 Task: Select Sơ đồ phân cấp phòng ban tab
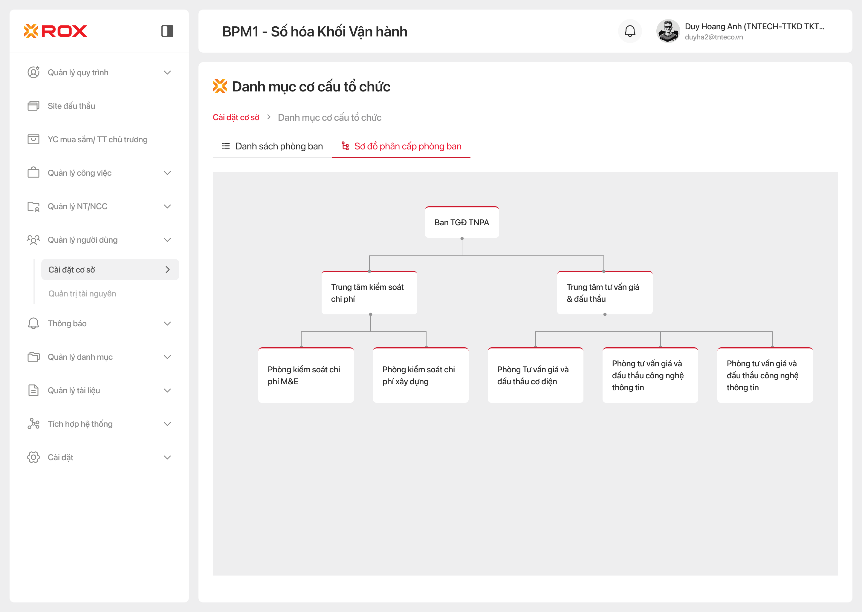pos(401,146)
